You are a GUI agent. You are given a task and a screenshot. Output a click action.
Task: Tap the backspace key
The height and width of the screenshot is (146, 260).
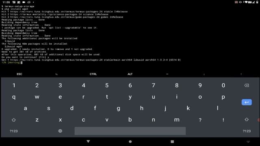click(247, 85)
